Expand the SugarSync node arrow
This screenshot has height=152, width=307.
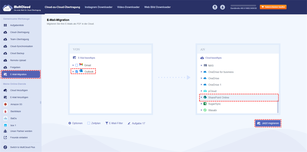click(201, 104)
